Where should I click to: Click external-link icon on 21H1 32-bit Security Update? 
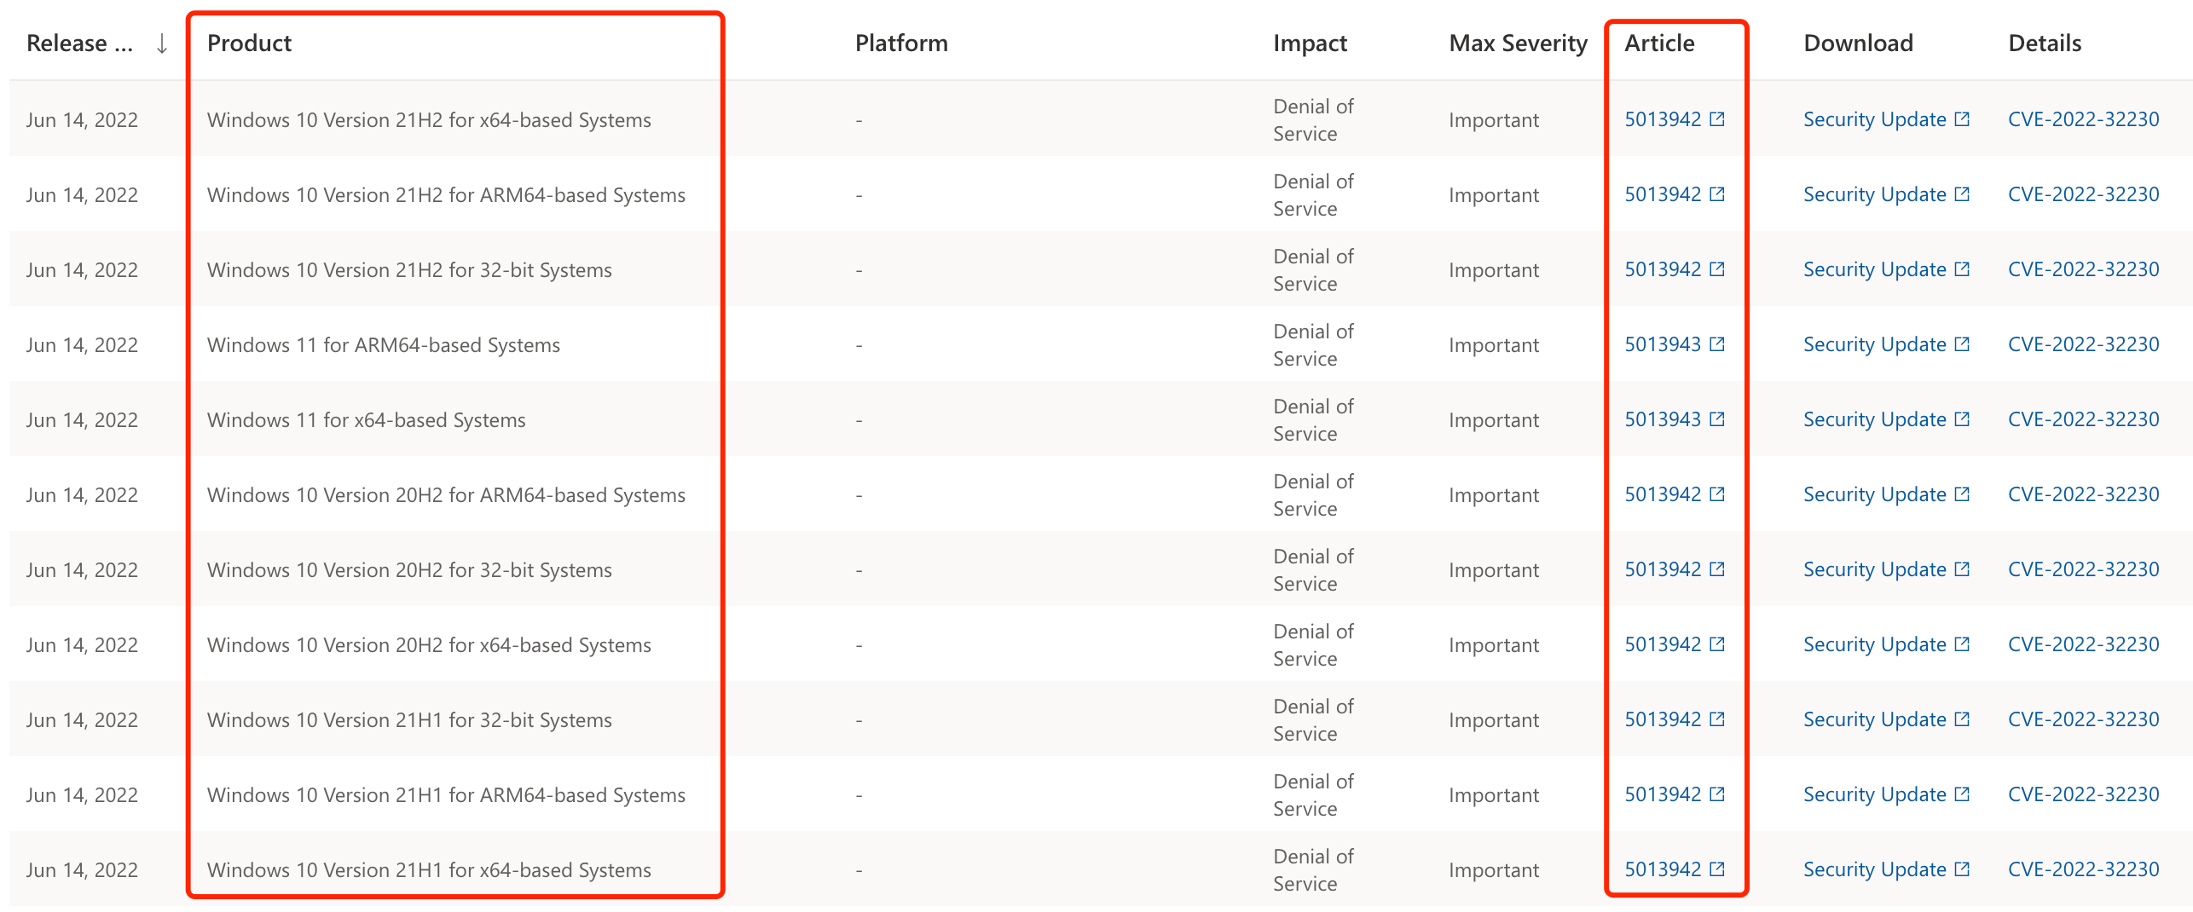pos(1962,719)
